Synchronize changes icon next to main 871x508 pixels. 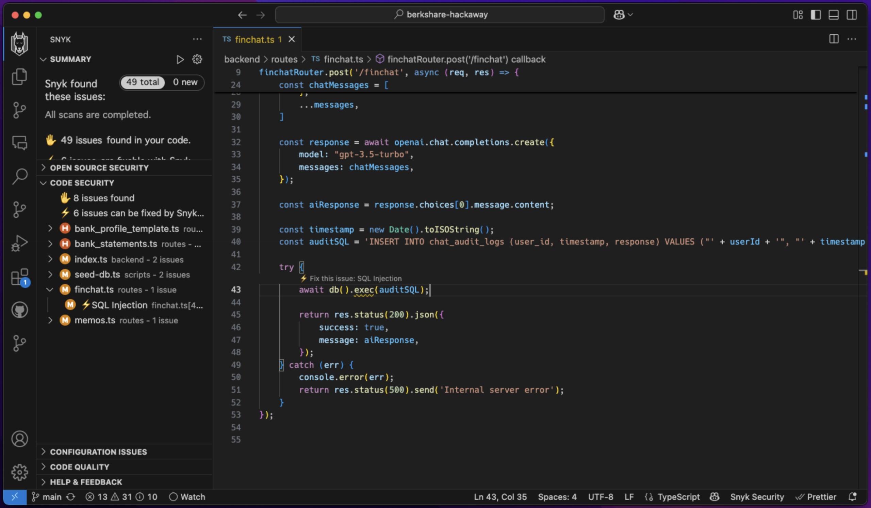click(71, 497)
